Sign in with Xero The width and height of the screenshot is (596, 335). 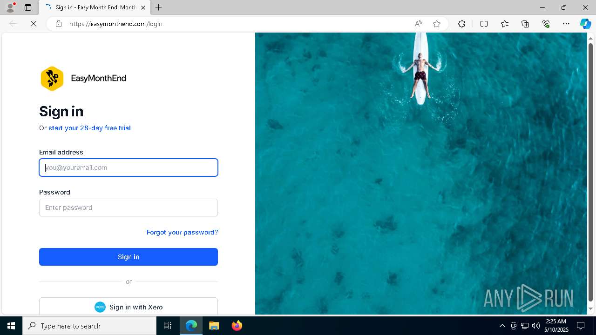point(129,307)
